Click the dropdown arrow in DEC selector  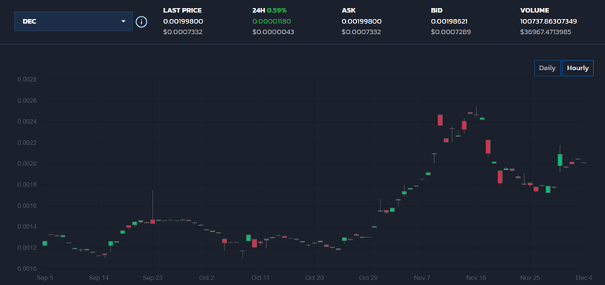tap(124, 21)
